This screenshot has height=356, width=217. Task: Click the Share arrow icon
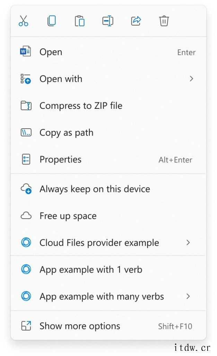coord(136,21)
